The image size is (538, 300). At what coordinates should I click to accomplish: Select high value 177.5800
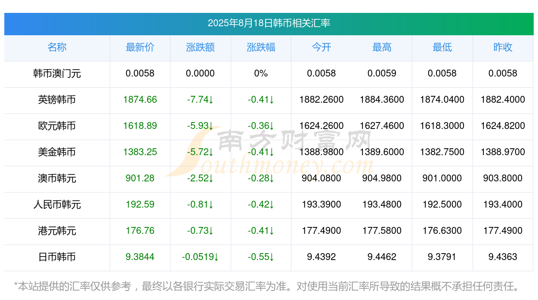(x=382, y=231)
